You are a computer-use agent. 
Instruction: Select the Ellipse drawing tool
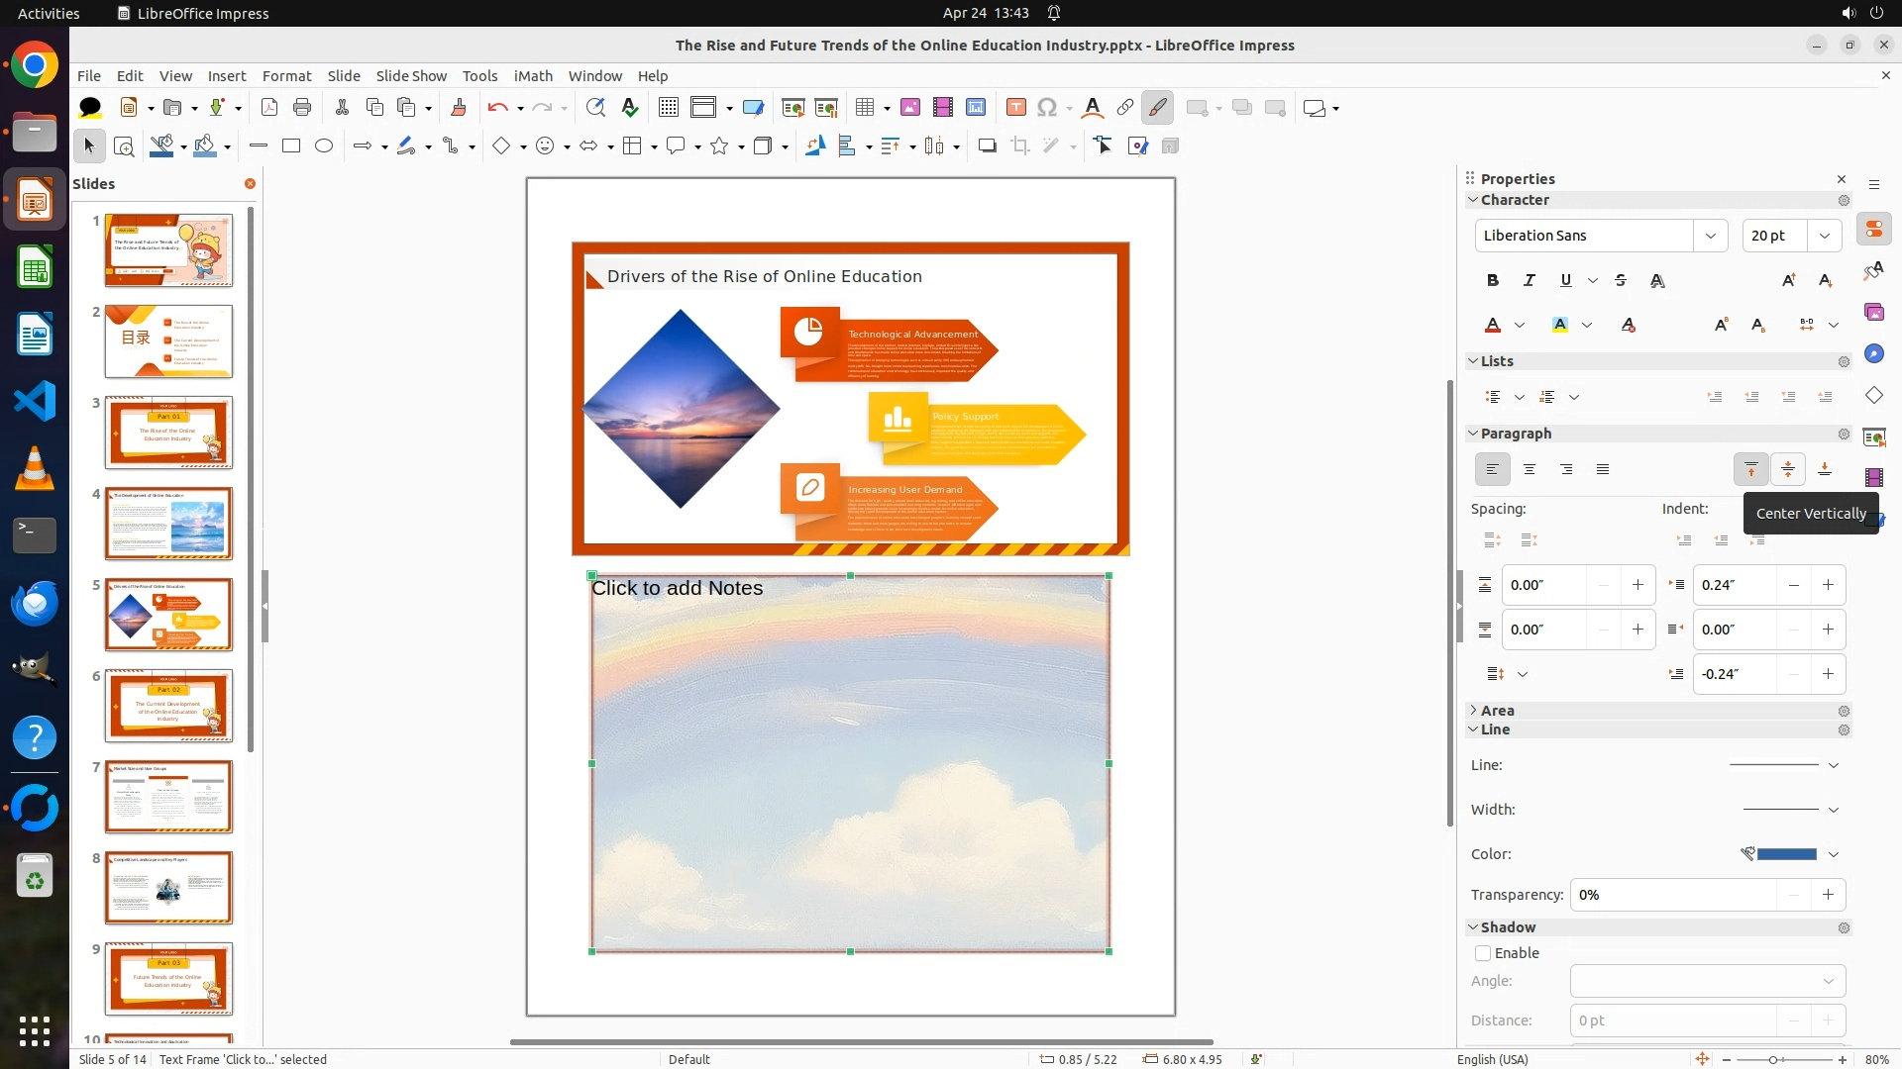(x=324, y=146)
